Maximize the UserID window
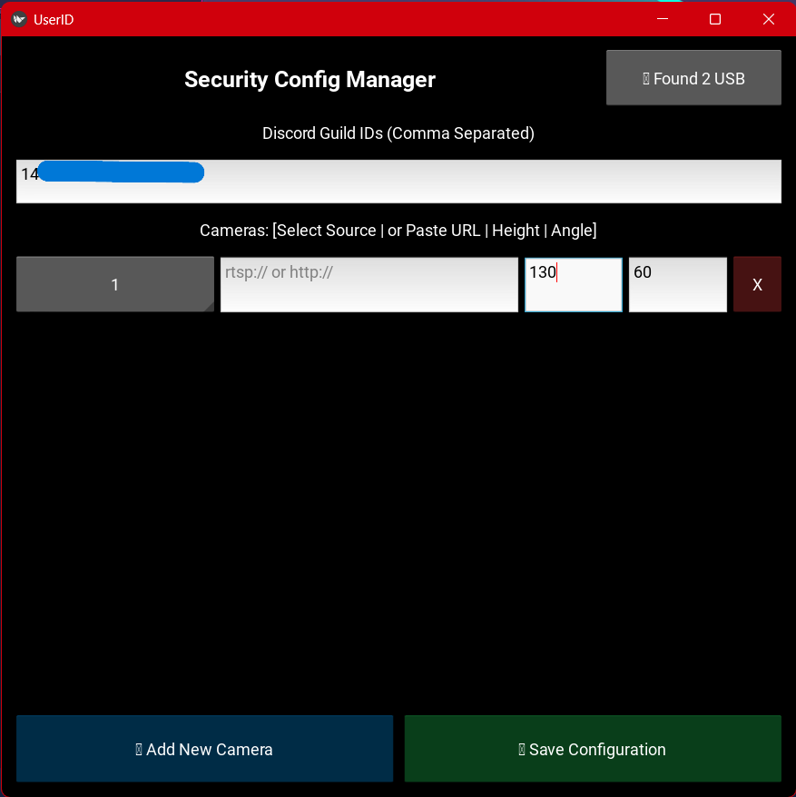 (x=715, y=19)
